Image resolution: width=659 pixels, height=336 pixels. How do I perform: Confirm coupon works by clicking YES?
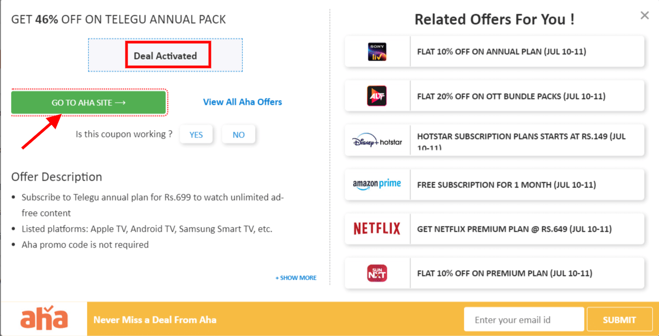(196, 134)
